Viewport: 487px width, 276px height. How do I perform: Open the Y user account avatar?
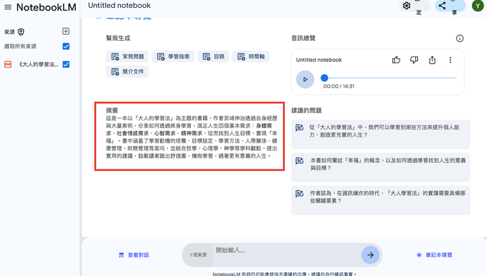(477, 6)
